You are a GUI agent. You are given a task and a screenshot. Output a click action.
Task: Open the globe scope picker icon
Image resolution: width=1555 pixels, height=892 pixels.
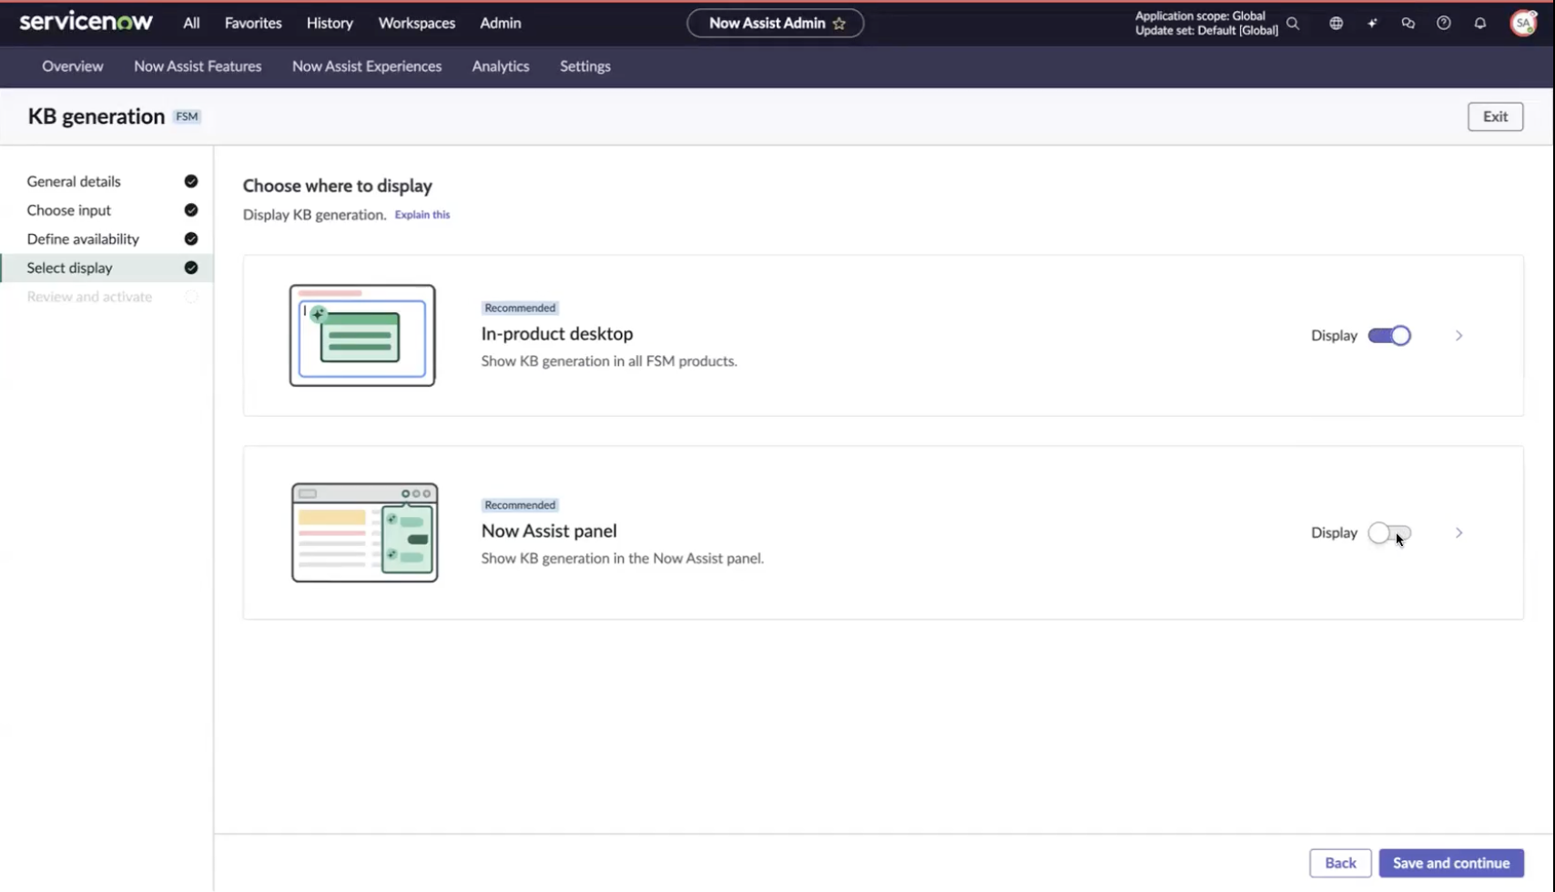(1336, 24)
